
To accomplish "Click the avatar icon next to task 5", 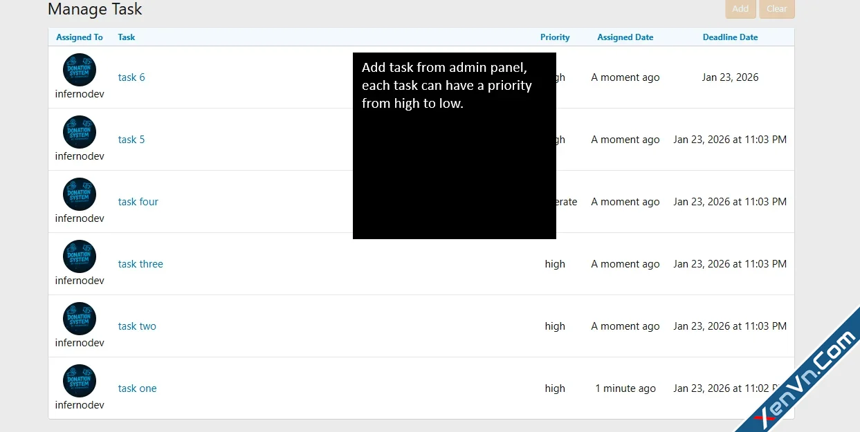I will tap(79, 131).
